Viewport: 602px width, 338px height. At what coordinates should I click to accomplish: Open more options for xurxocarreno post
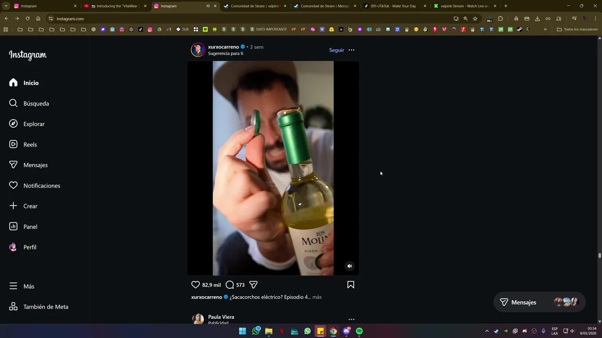[x=351, y=50]
